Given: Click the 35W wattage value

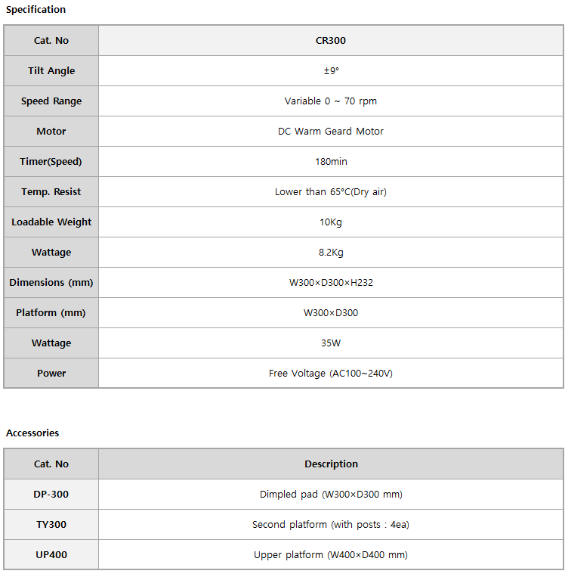Looking at the screenshot, I should tap(331, 343).
